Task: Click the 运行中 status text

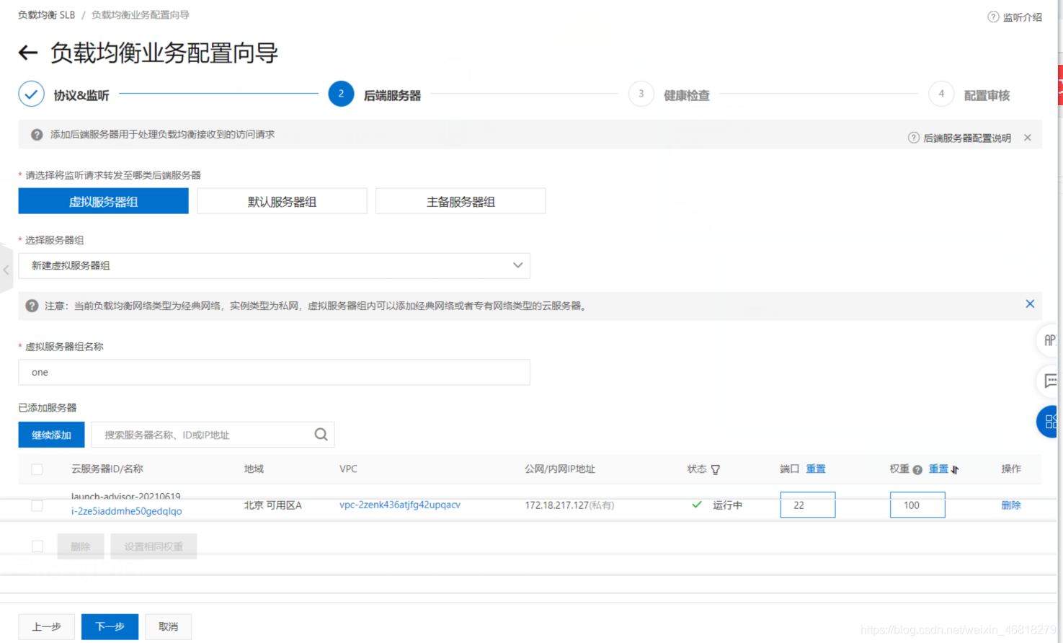Action: [727, 505]
